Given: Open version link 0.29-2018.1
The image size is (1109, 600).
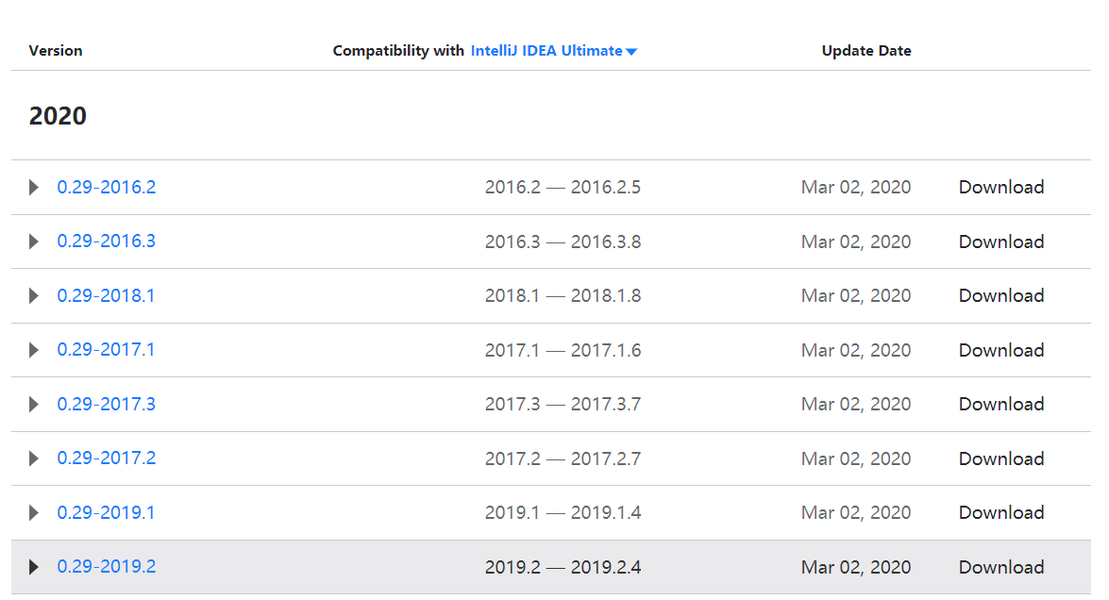Looking at the screenshot, I should click(106, 295).
